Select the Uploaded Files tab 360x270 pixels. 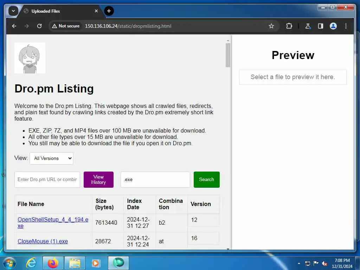pos(60,11)
